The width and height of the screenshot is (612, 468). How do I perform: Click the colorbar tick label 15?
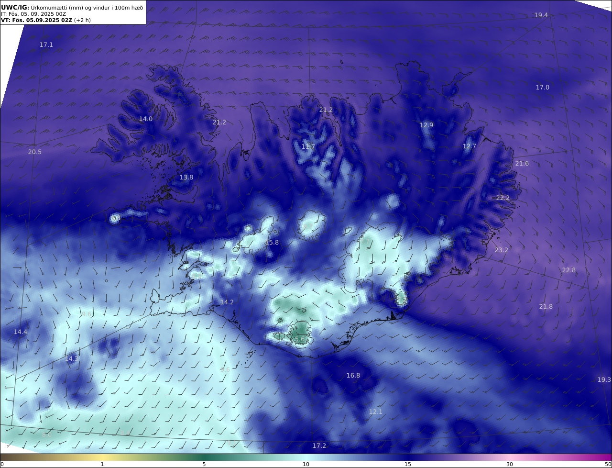point(408,464)
